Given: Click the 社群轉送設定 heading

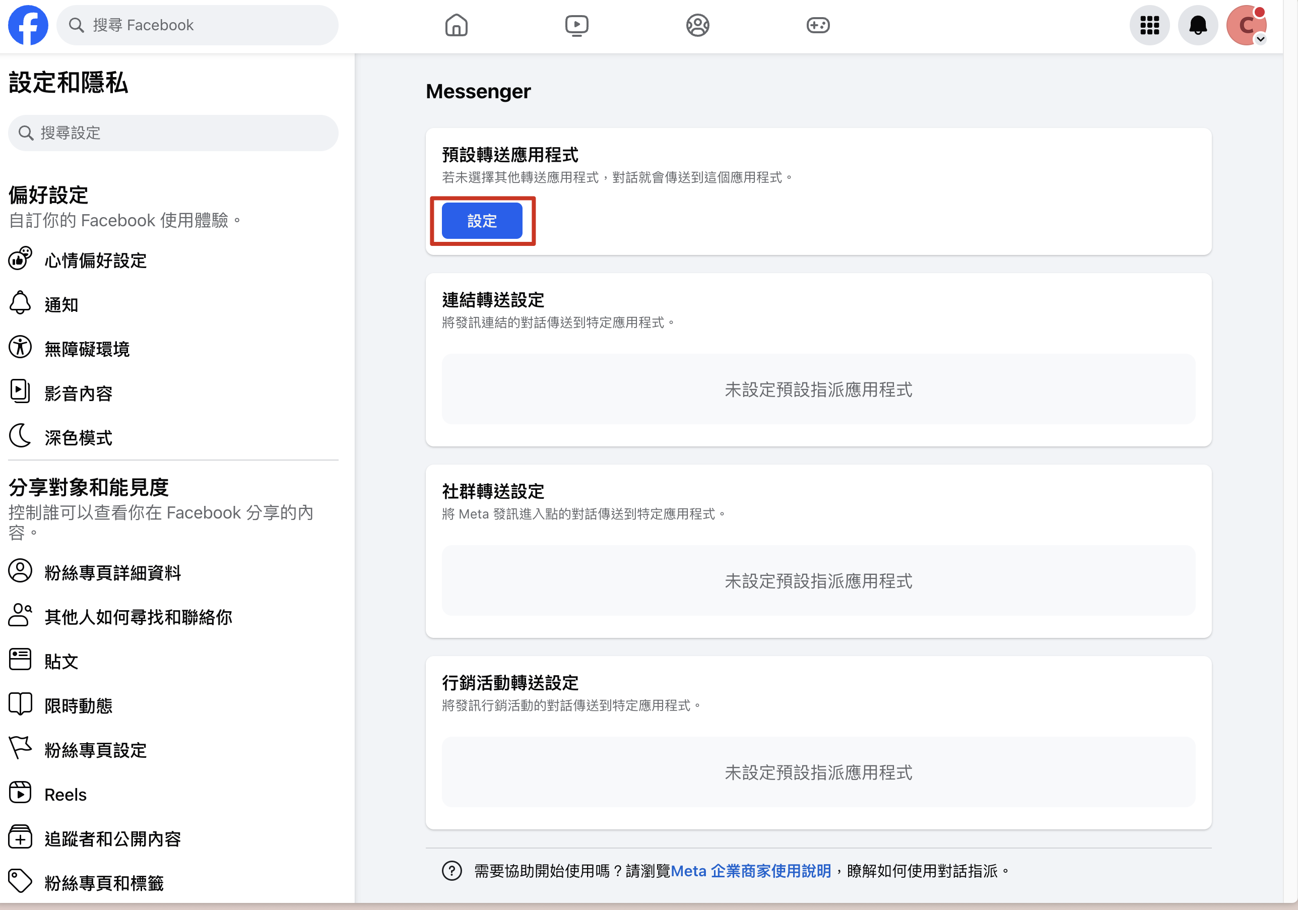Looking at the screenshot, I should (493, 491).
